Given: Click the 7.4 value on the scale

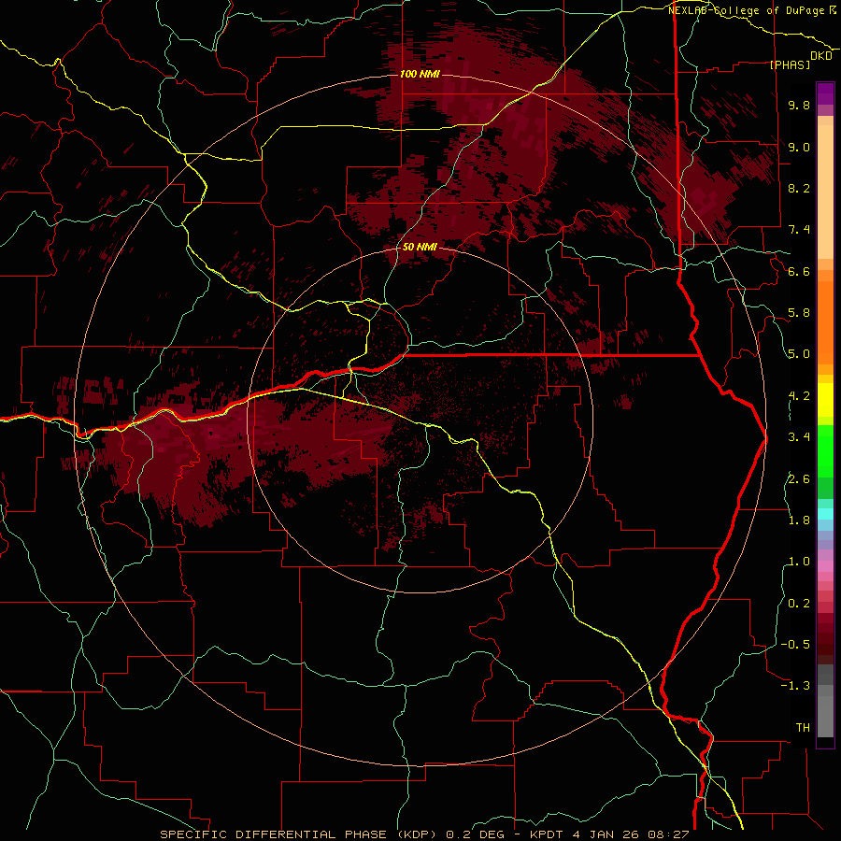Looking at the screenshot, I should [799, 230].
